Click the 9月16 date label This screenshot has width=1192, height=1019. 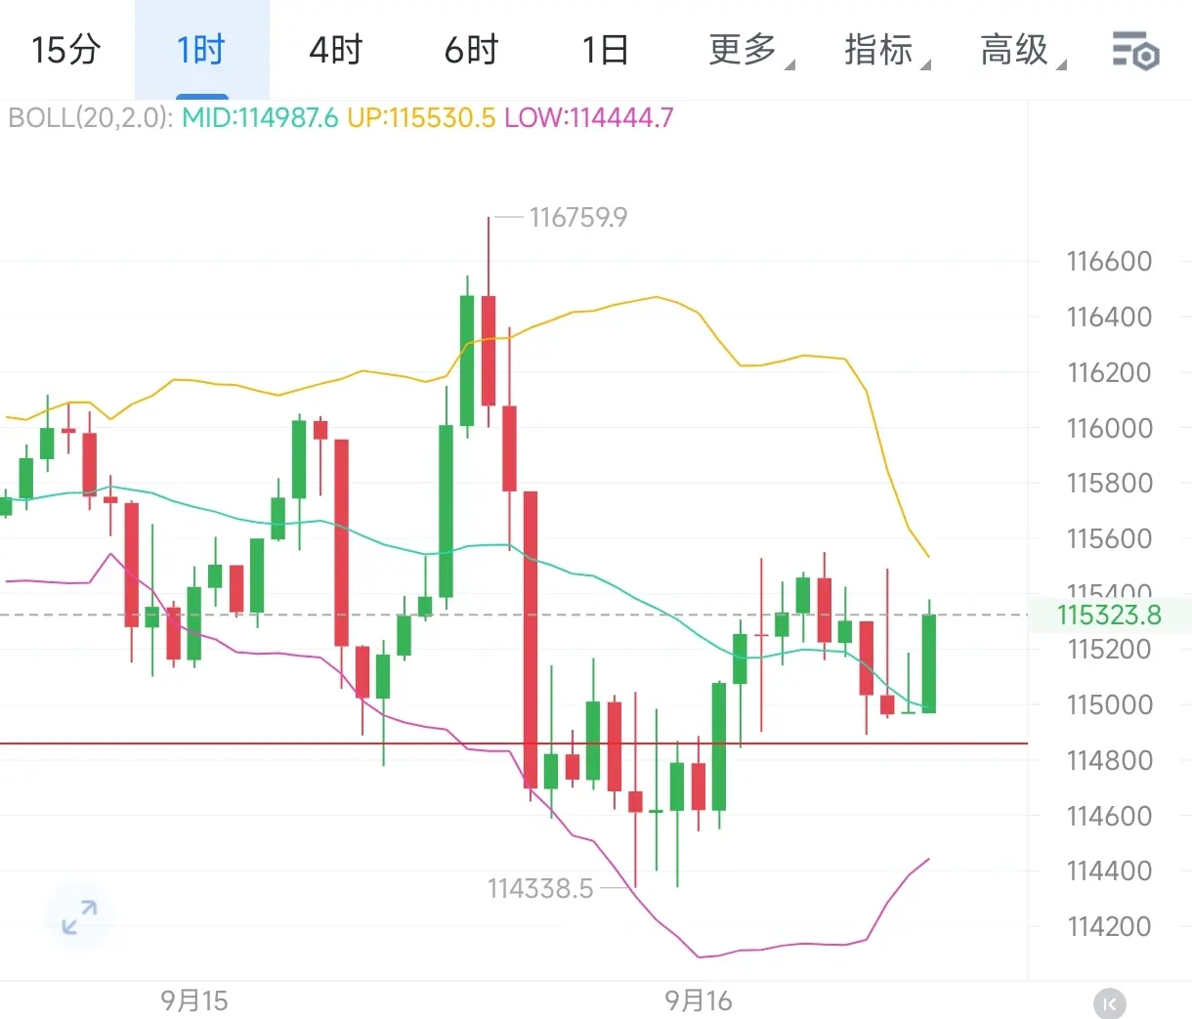698,1000
